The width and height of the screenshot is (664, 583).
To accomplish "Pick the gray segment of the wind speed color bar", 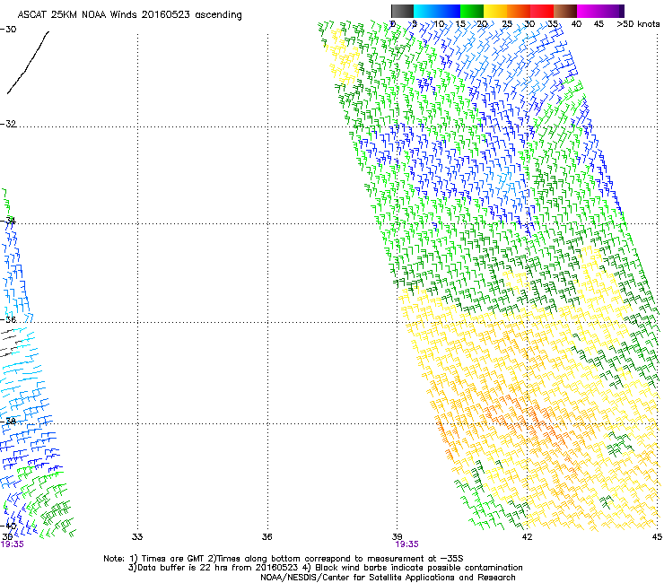I will coord(402,11).
